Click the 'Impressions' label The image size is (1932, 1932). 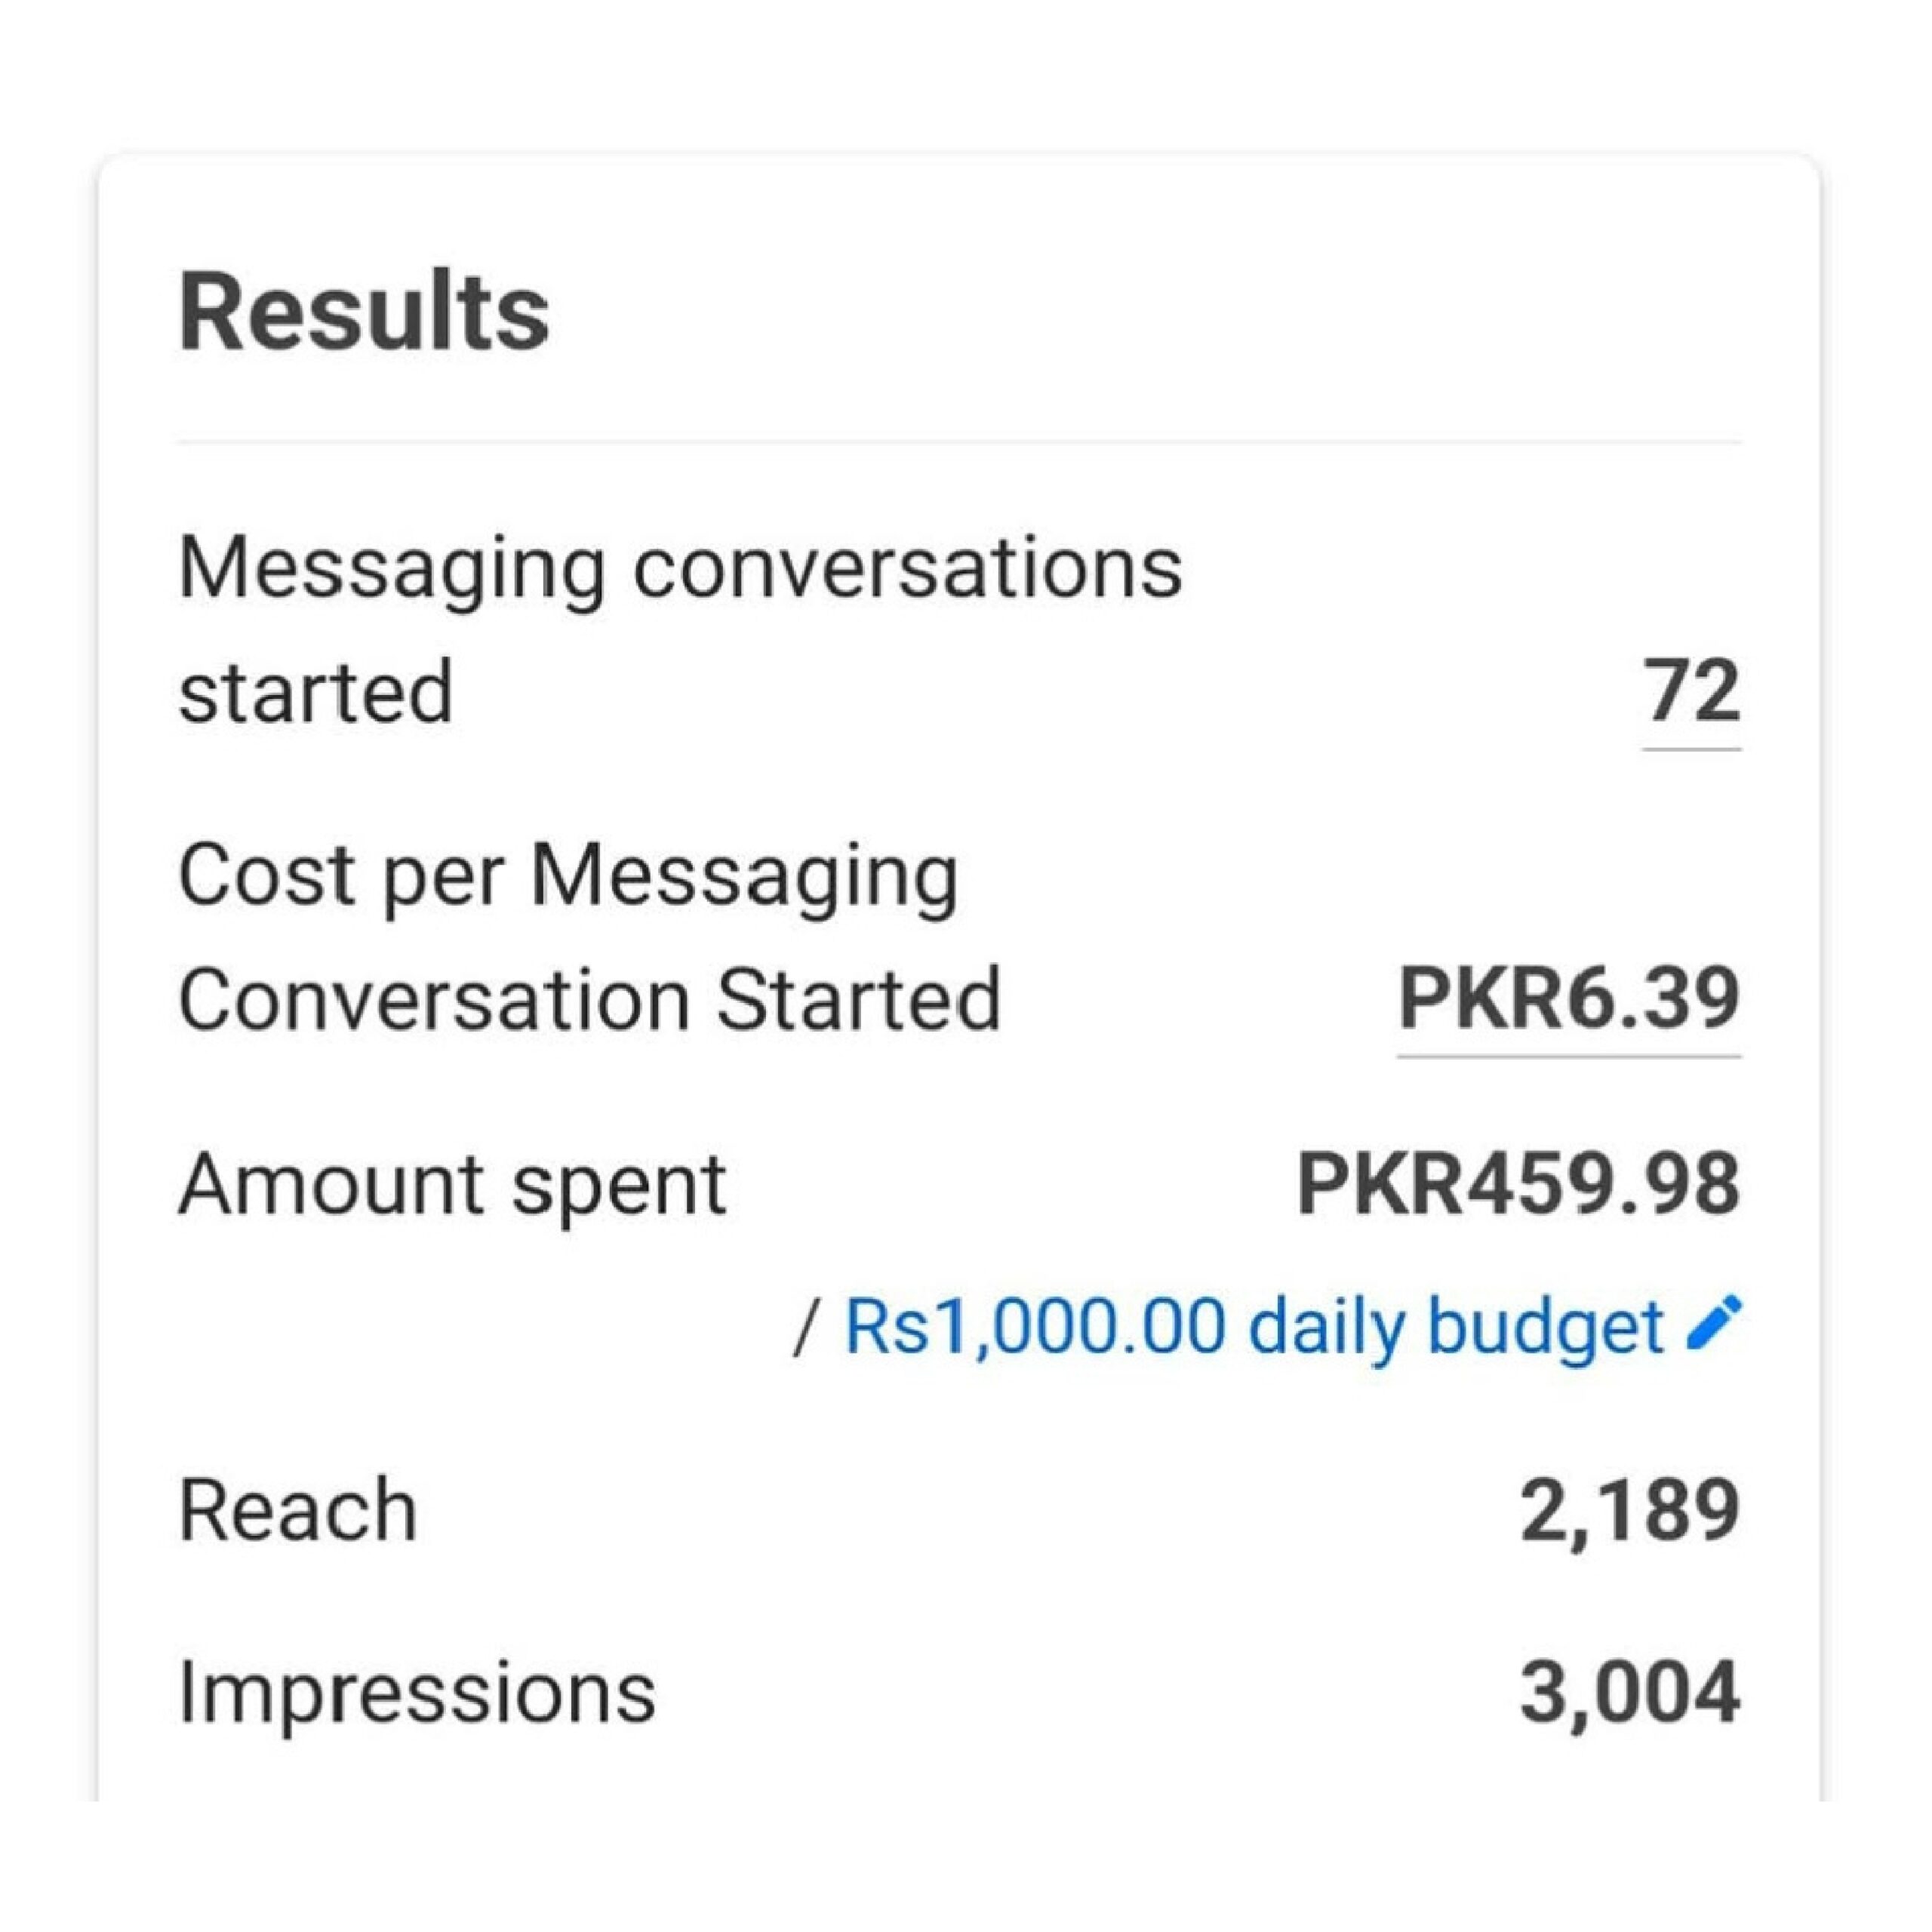pyautogui.click(x=417, y=1693)
